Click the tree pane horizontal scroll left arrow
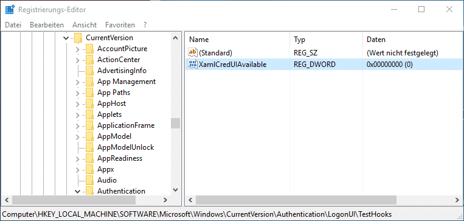464x221 pixels. click(x=7, y=200)
